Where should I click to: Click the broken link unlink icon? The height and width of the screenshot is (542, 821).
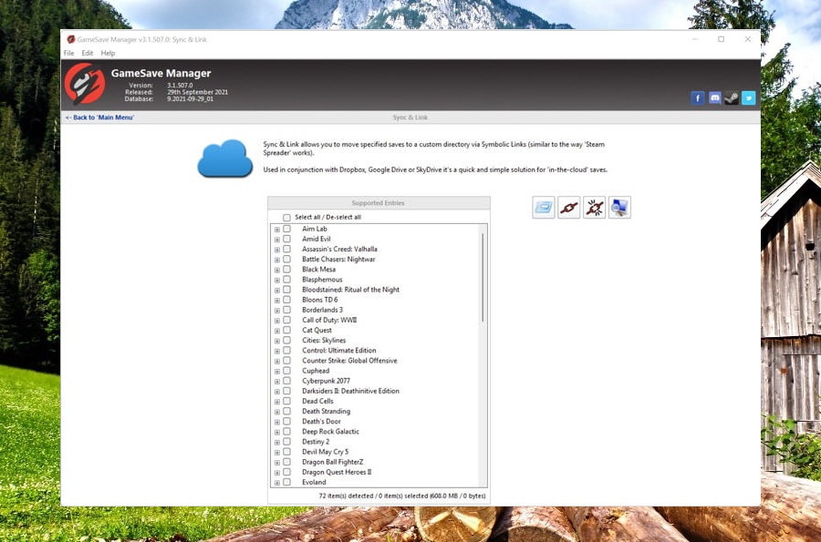tap(594, 207)
